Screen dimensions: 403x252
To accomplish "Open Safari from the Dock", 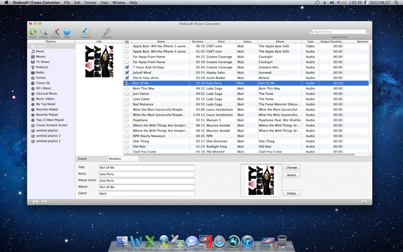I will 219,241.
